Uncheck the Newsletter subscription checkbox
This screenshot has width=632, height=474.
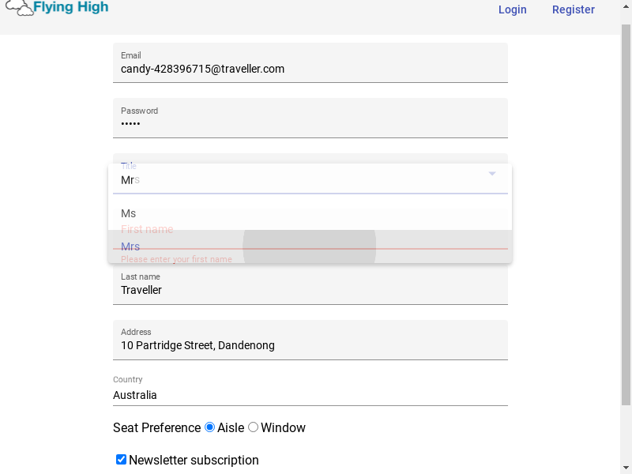(x=121, y=460)
